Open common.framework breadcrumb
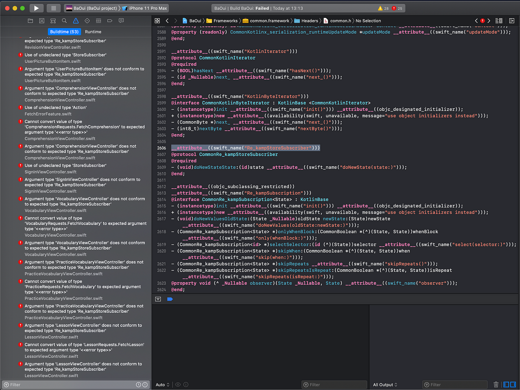 pyautogui.click(x=266, y=21)
